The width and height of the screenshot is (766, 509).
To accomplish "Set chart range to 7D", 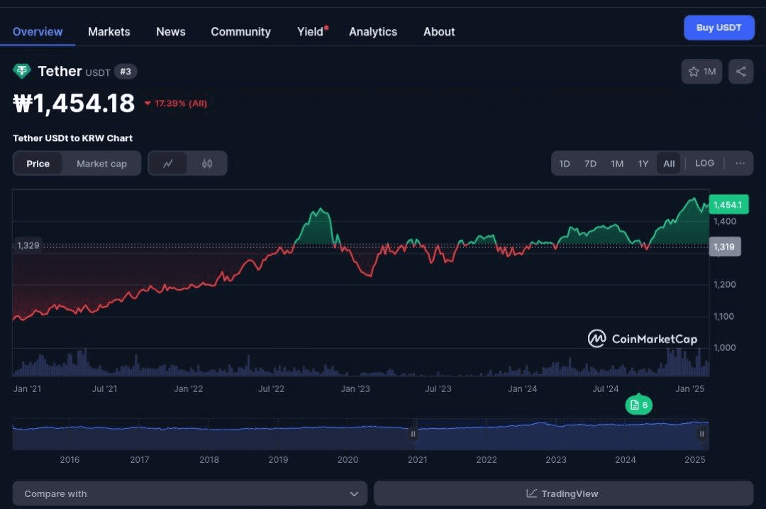I will click(x=590, y=164).
